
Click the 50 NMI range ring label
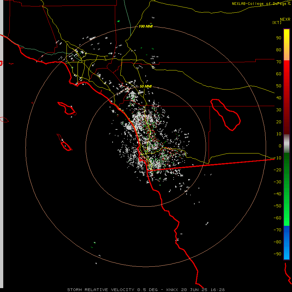click(x=146, y=87)
